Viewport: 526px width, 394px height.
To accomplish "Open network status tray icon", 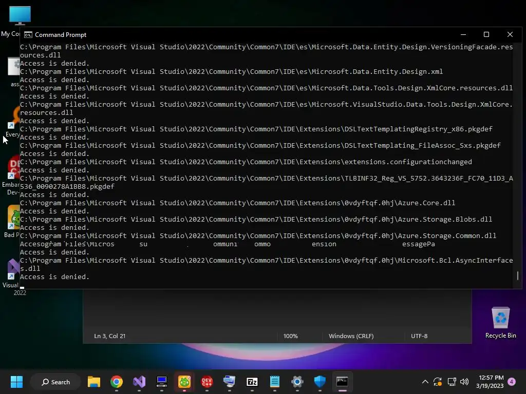I will [x=452, y=382].
